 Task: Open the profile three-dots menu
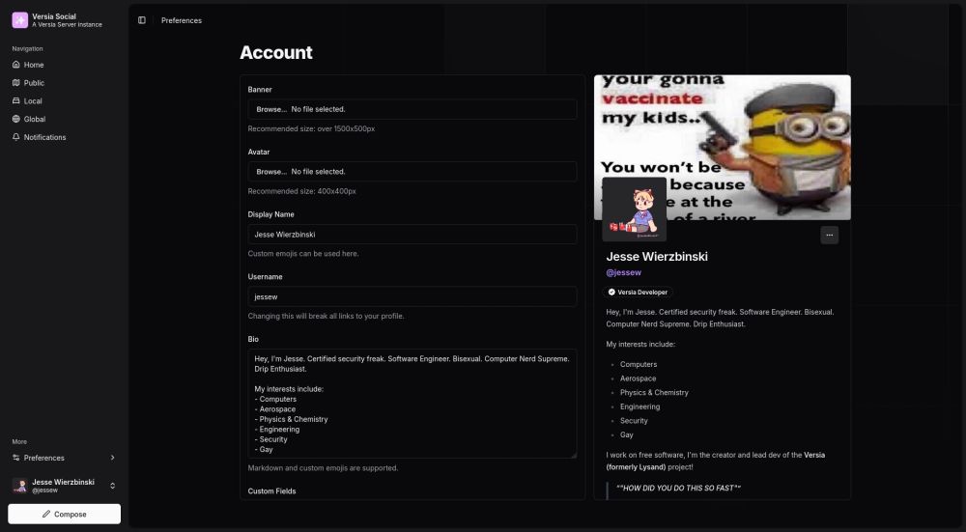829,236
